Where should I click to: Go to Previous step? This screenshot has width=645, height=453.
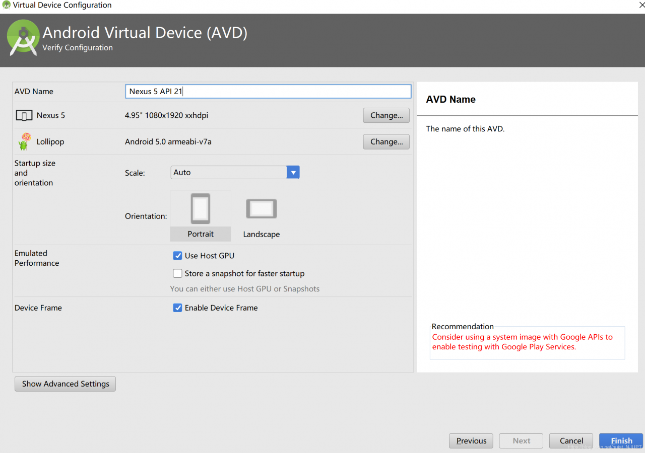[472, 441]
